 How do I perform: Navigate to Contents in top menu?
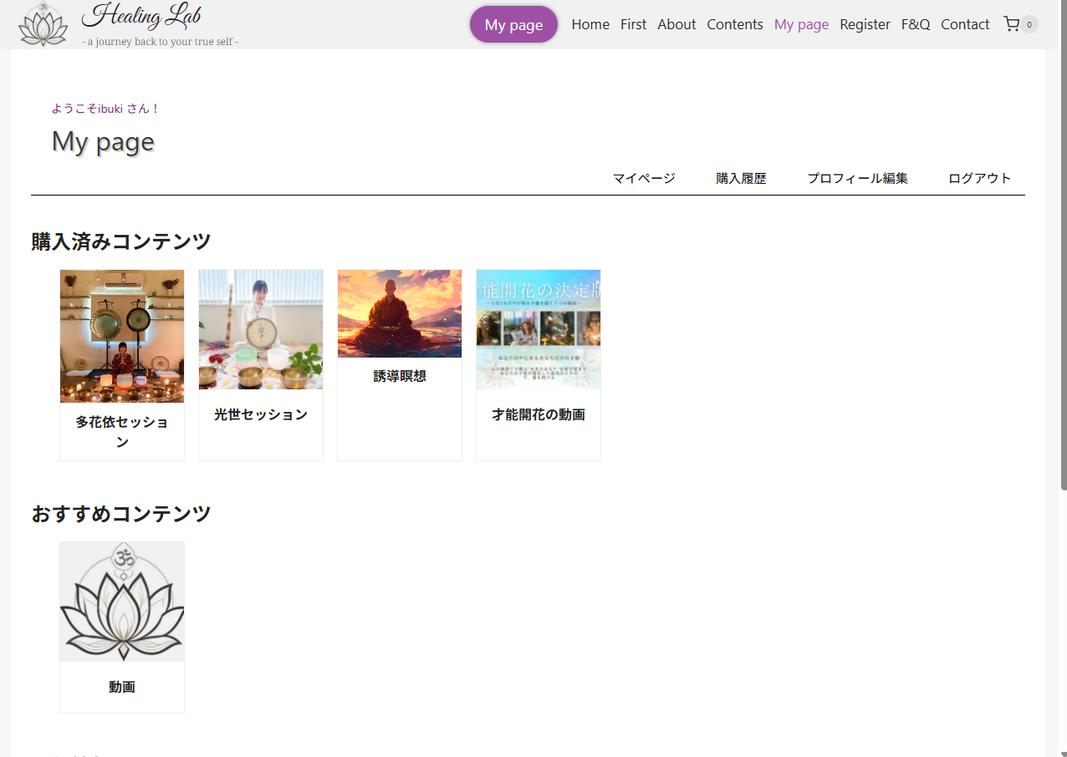tap(735, 24)
